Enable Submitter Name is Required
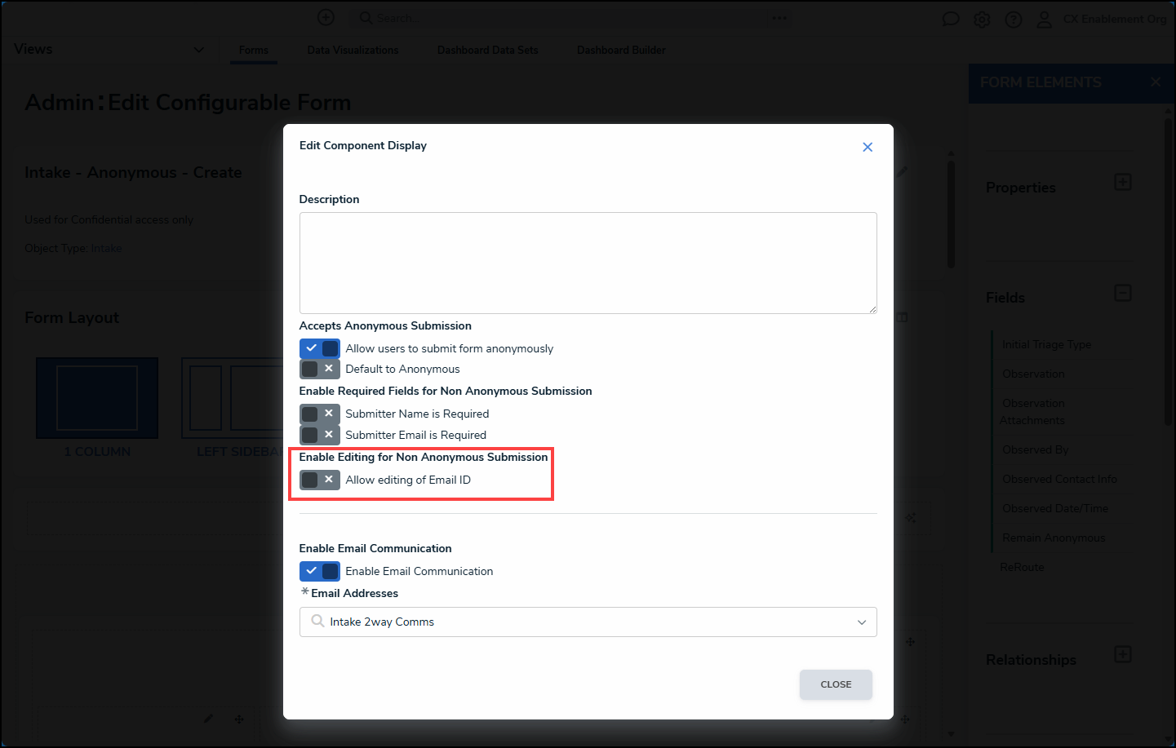Viewport: 1176px width, 748px height. (x=320, y=414)
